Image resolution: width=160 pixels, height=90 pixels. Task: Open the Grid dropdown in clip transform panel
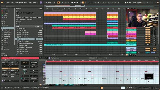tap(25, 76)
